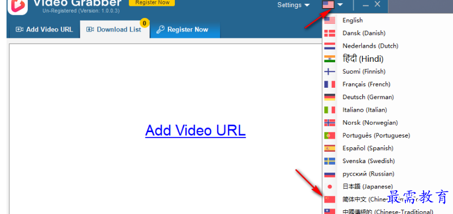Open the language flag dropdown
The width and height of the screenshot is (453, 214).
click(x=332, y=5)
